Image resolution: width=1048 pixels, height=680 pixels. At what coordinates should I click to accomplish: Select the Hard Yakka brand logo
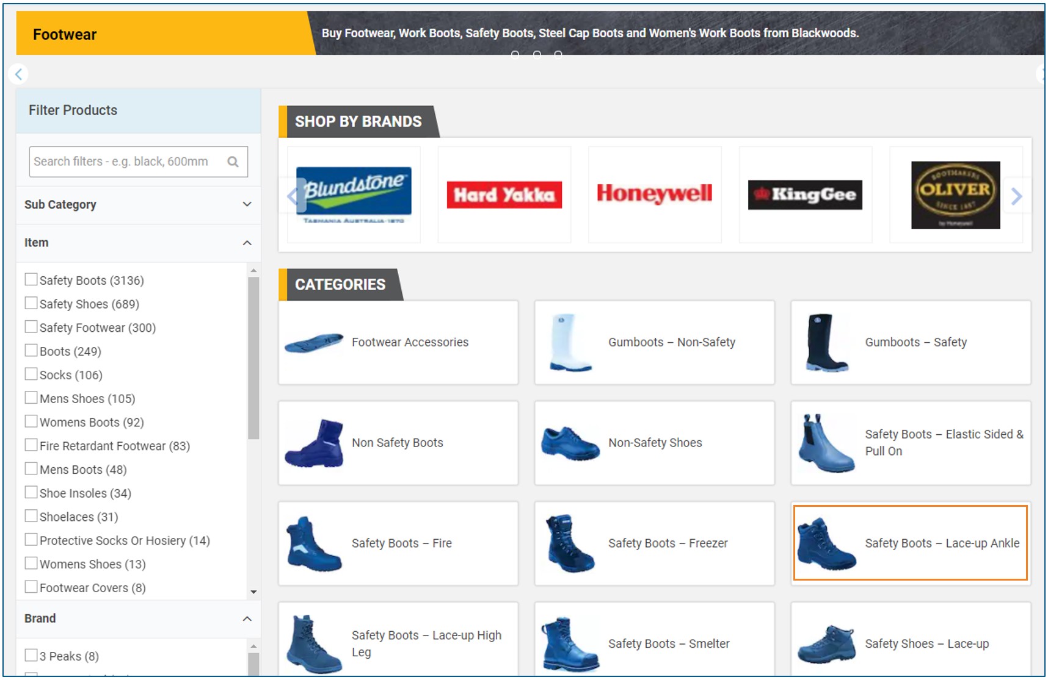tap(504, 195)
